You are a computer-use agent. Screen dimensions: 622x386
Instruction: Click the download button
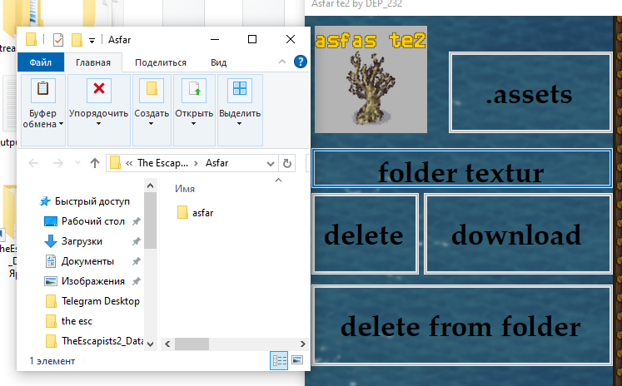(518, 234)
